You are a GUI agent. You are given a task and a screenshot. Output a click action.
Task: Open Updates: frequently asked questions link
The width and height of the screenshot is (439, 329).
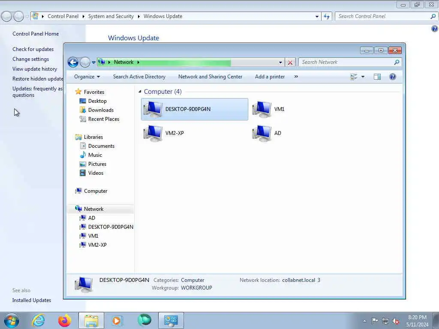click(38, 92)
